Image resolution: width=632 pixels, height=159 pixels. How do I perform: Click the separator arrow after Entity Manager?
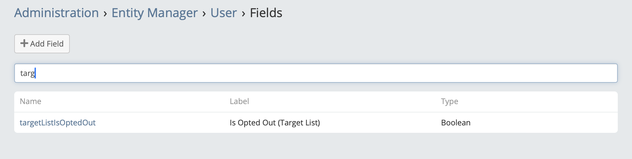click(204, 13)
